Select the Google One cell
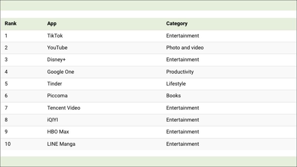Image resolution: width=297 pixels, height=167 pixels. pyautogui.click(x=61, y=72)
